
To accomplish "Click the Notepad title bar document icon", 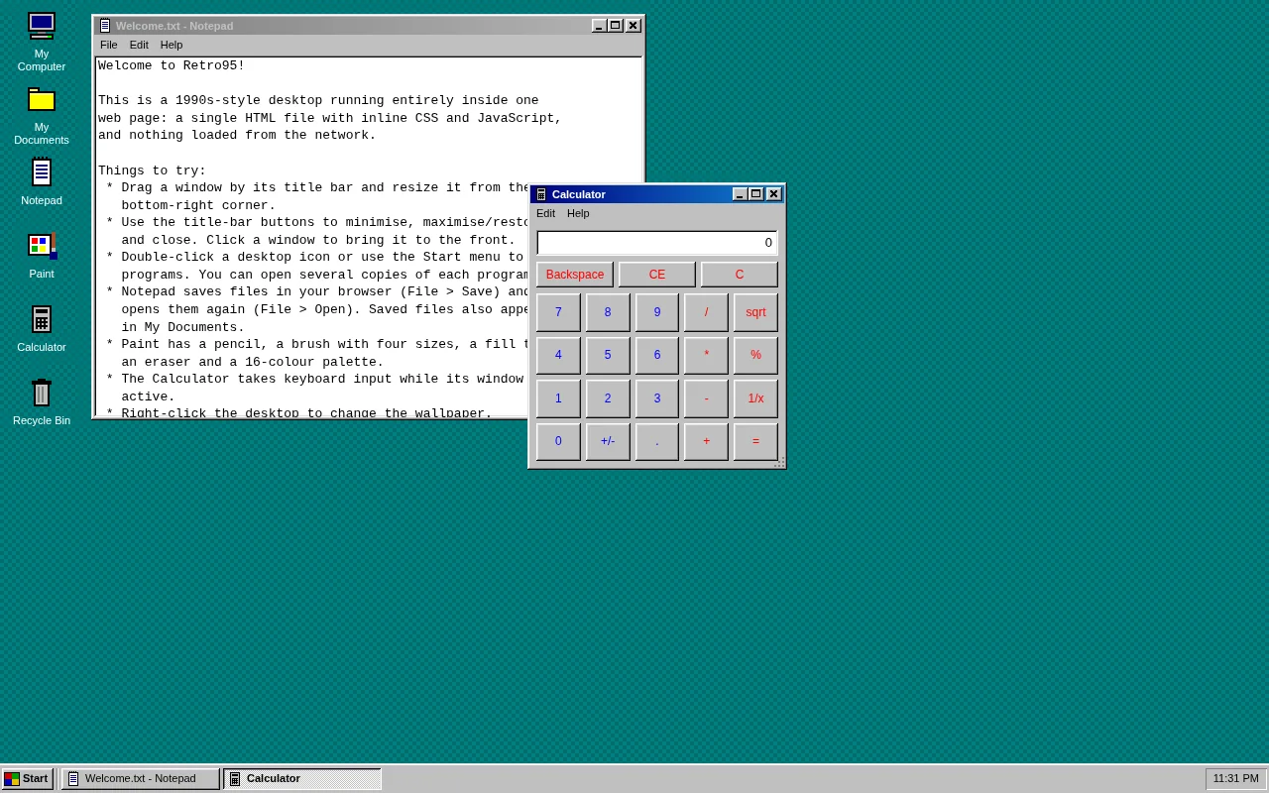I will 105,26.
